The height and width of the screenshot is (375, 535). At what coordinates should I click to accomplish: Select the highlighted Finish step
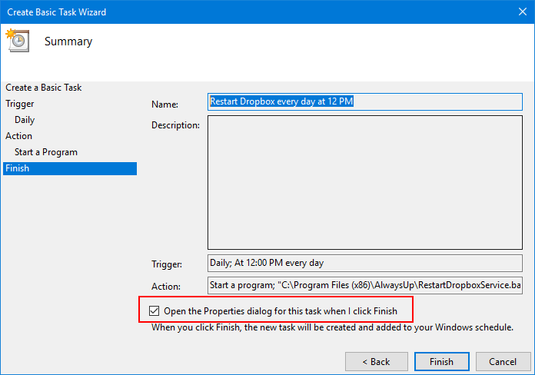(x=70, y=168)
